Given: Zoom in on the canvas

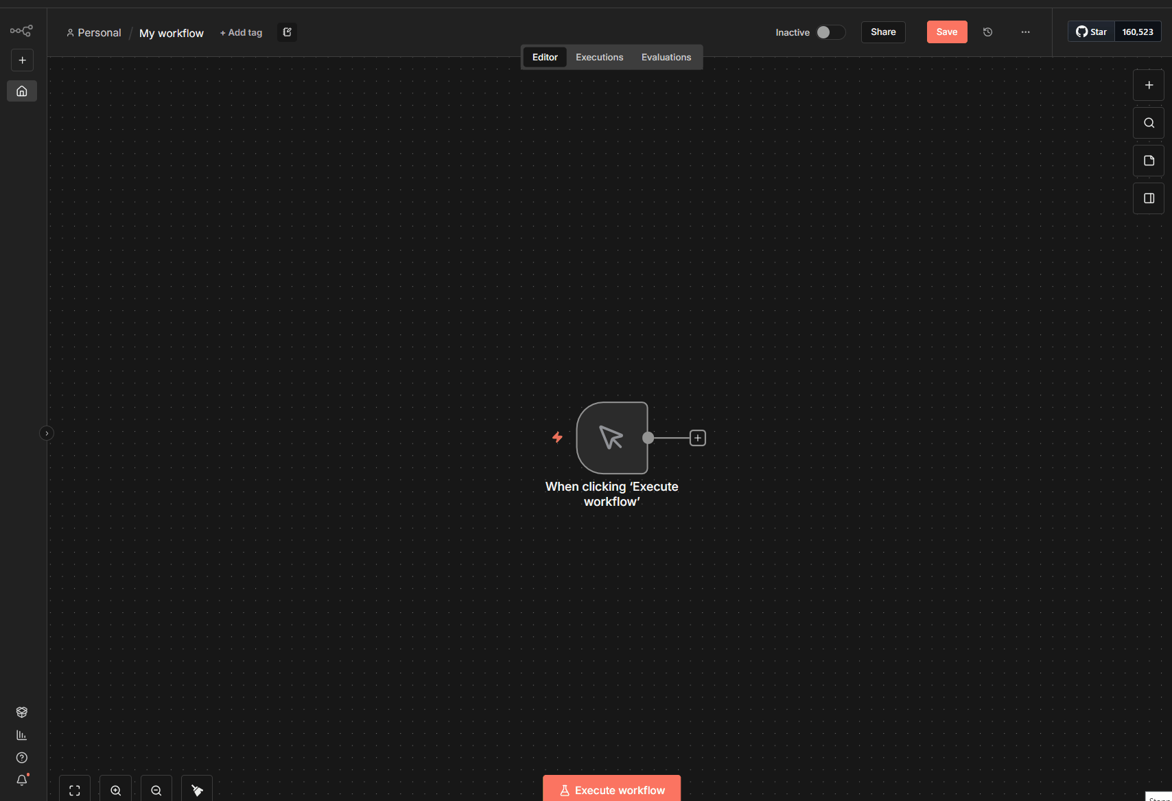Looking at the screenshot, I should pyautogui.click(x=116, y=790).
